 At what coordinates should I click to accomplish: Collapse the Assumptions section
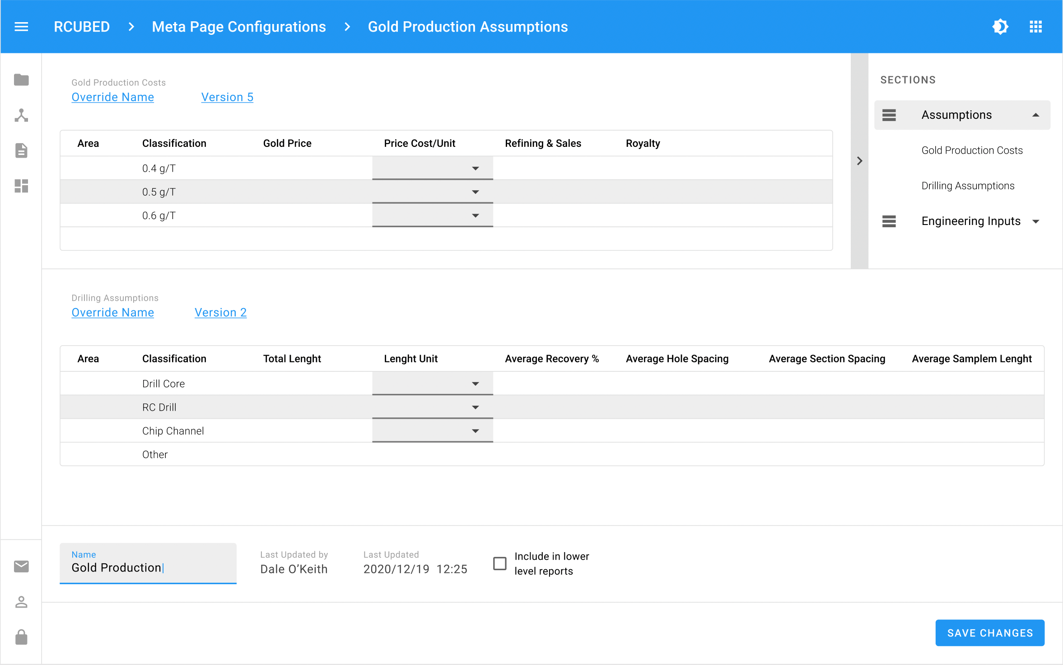pyautogui.click(x=1035, y=115)
